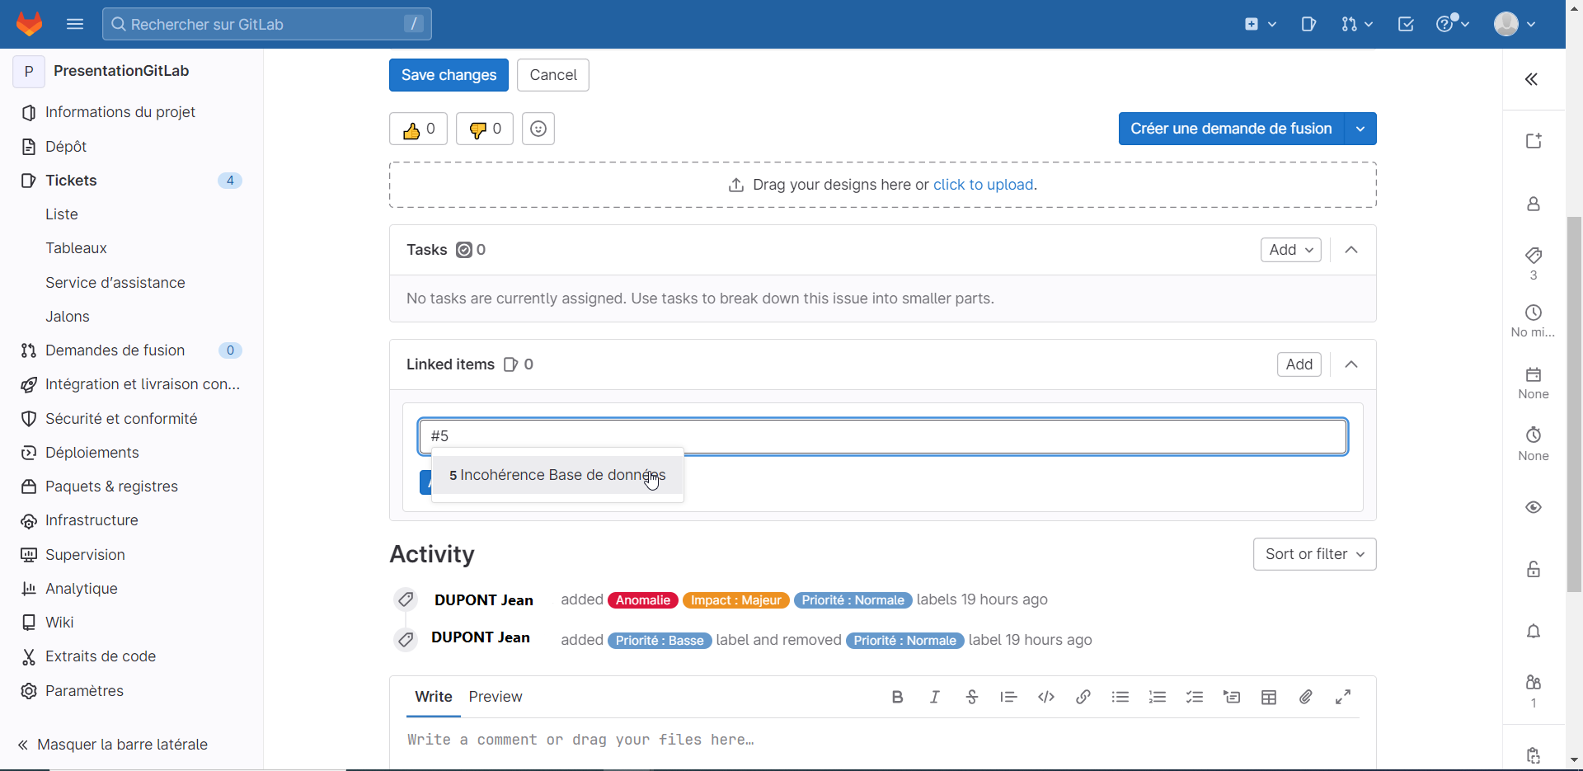The height and width of the screenshot is (771, 1583).
Task: Open Wiki from the left sidebar
Action: click(x=59, y=623)
